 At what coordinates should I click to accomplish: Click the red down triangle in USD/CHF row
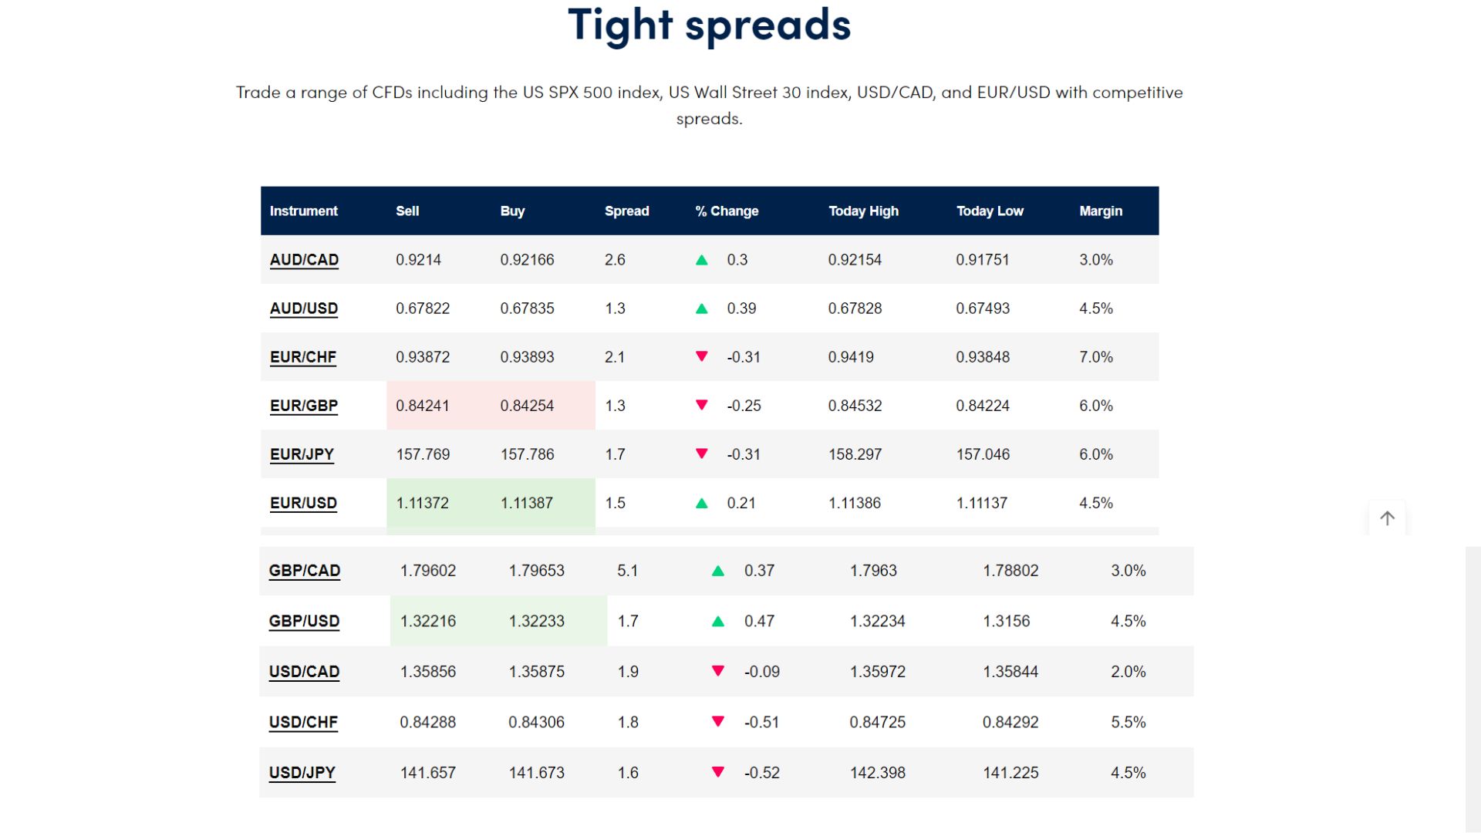(x=718, y=721)
